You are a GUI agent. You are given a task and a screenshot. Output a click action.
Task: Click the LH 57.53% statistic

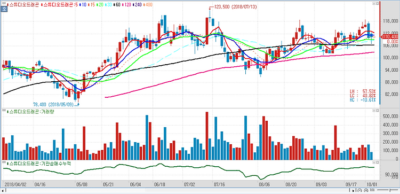pyautogui.click(x=363, y=91)
